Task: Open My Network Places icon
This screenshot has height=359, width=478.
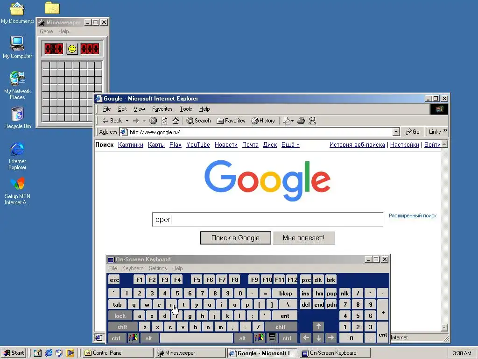Action: [x=17, y=86]
